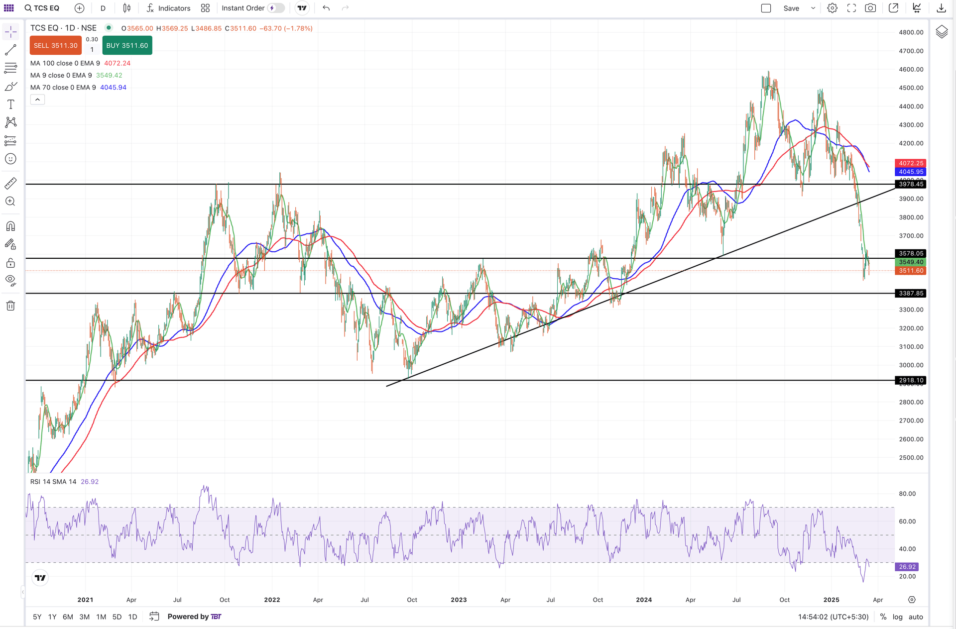Viewport: 956px width, 629px height.
Task: Click the BUY 3511.60 button
Action: [127, 45]
